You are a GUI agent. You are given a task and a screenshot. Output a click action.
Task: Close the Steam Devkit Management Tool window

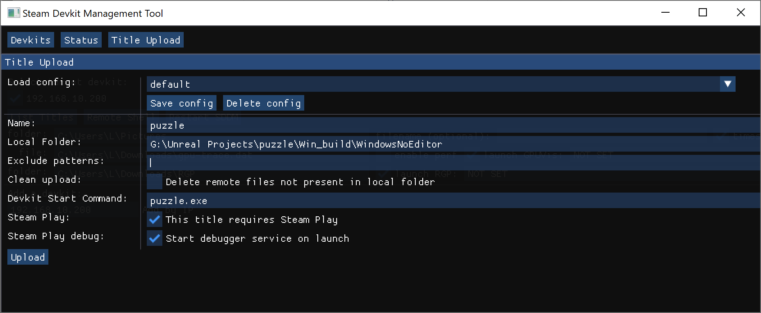(x=740, y=13)
